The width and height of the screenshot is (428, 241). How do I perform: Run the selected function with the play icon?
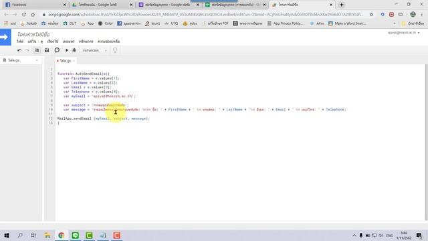(x=67, y=50)
